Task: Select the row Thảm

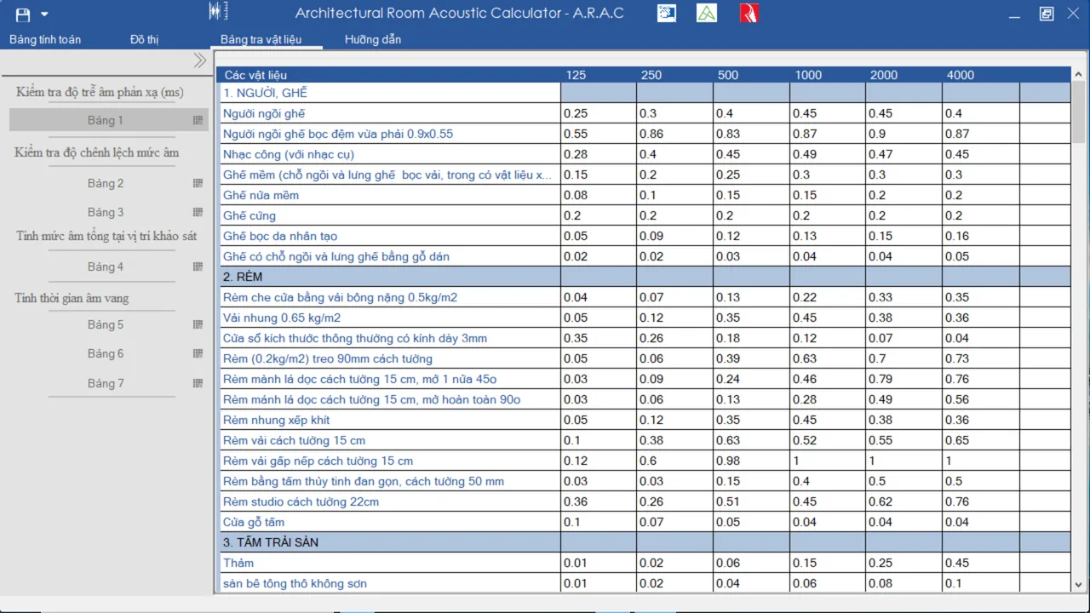Action: point(645,563)
